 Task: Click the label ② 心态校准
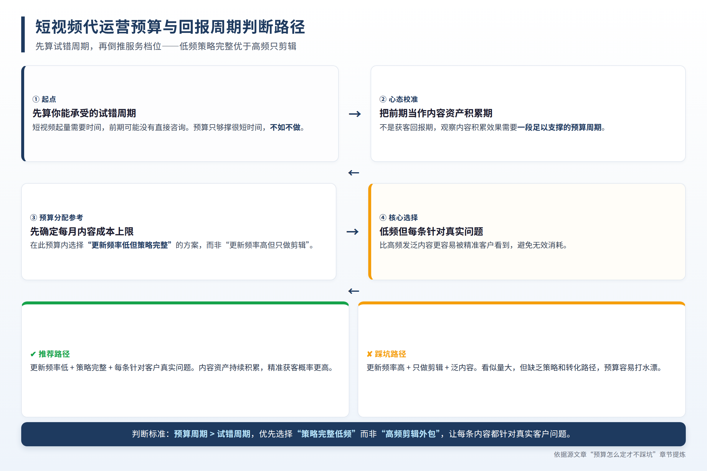[x=399, y=99]
